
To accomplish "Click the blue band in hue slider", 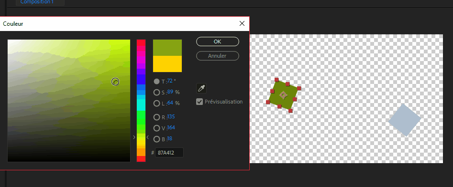I will point(141,79).
